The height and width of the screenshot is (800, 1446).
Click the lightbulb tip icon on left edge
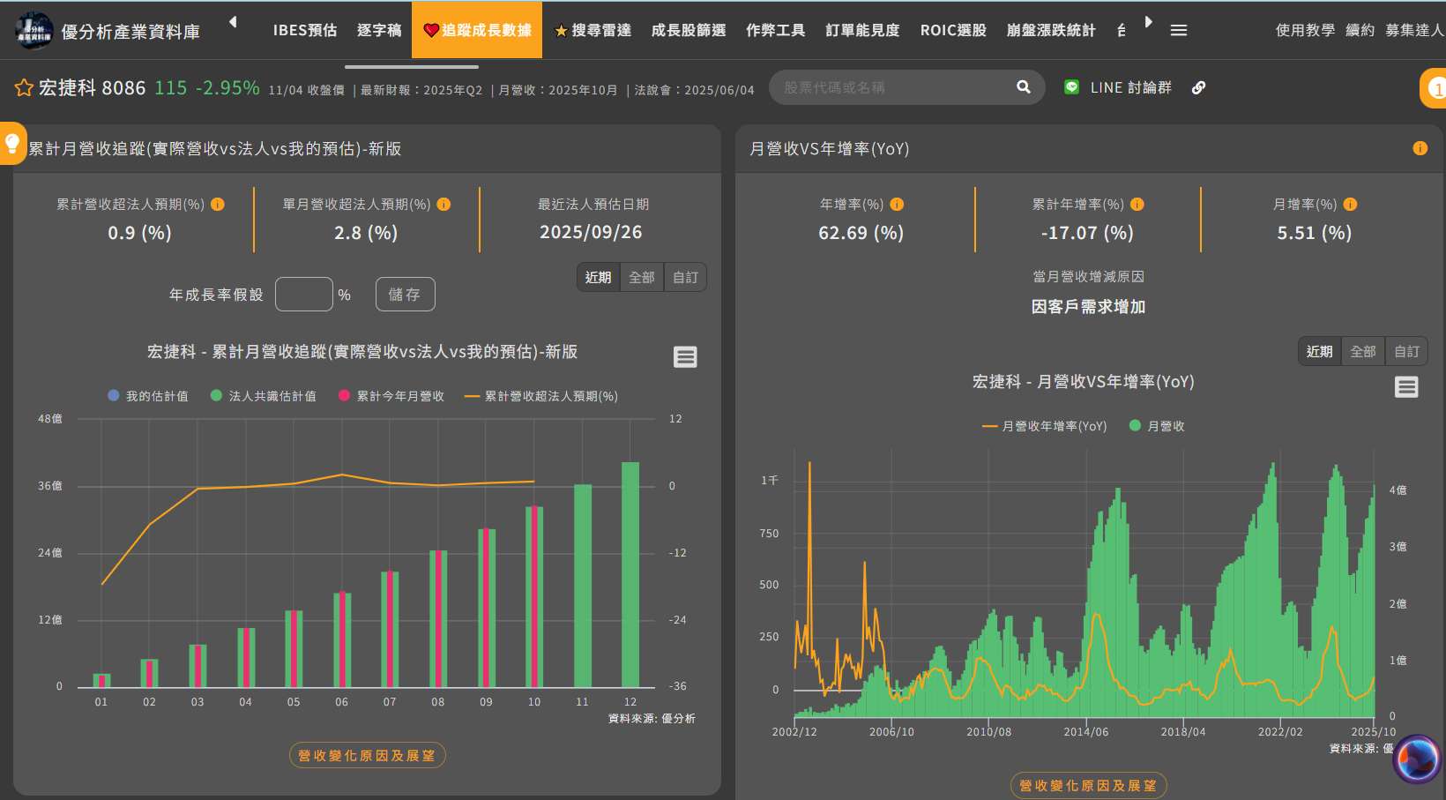pos(12,143)
